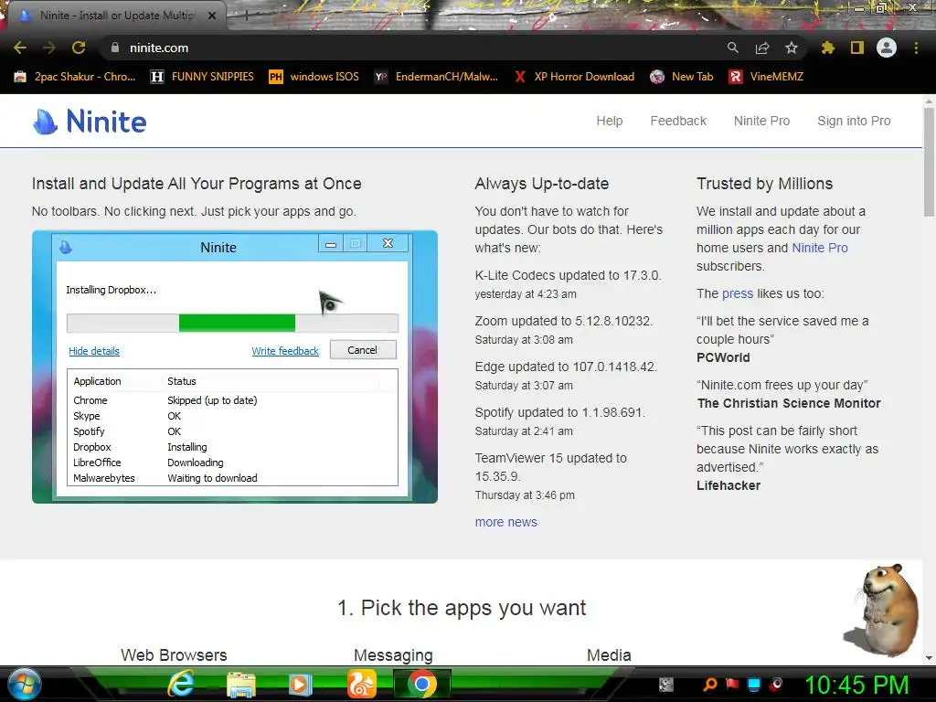Open the VineMEMZ bookmark
The height and width of the screenshot is (702, 936).
(x=766, y=77)
